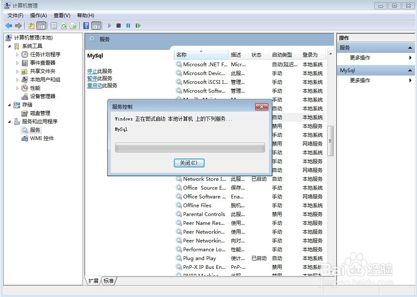
Task: Open the 帮助(H) menu
Action: (85, 16)
